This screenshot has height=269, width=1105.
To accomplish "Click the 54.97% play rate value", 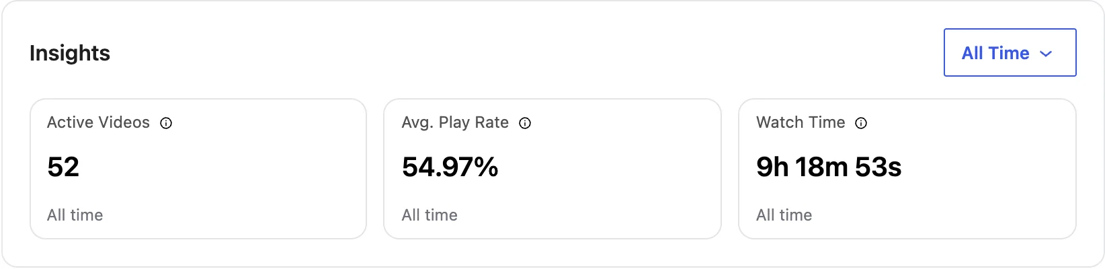I will pos(450,167).
